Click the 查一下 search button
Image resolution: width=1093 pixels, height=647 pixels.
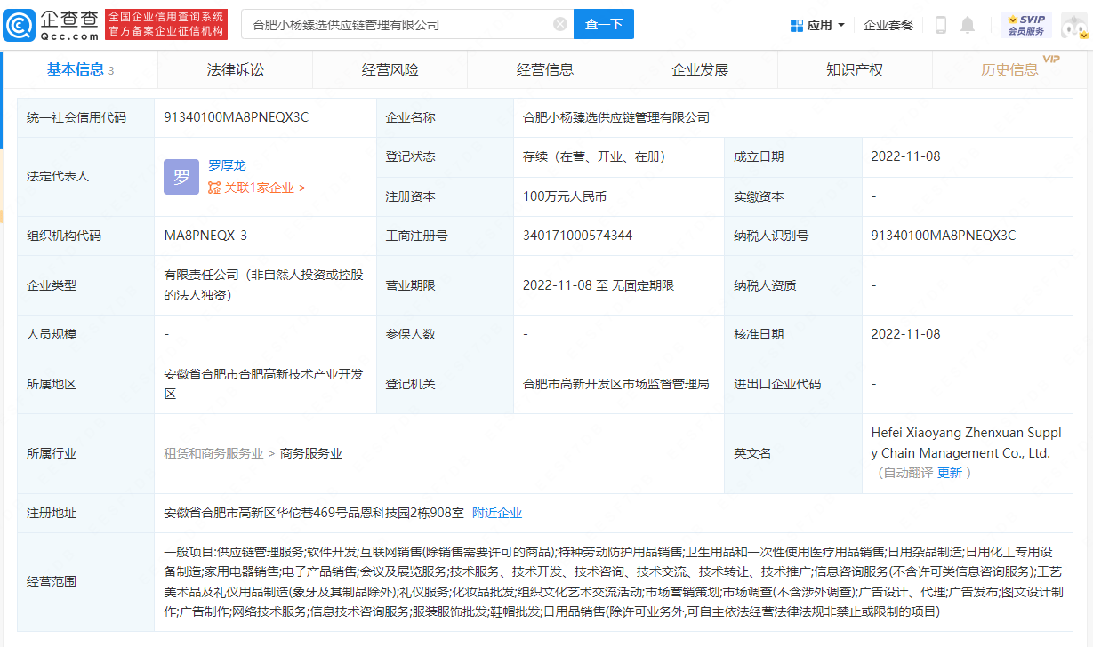[604, 24]
